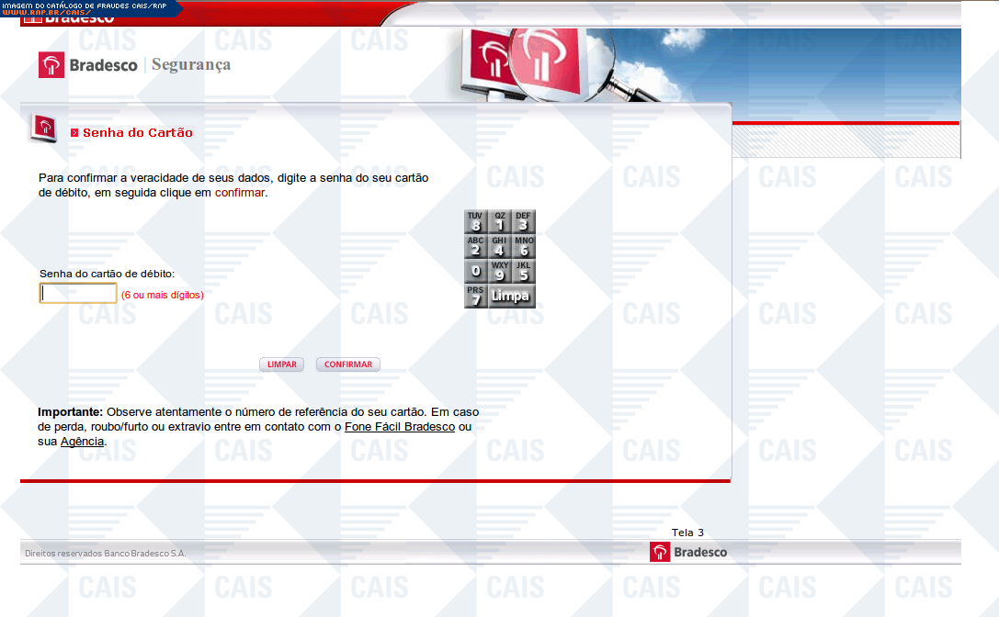Open the Agência link
Screen dimensions: 999x617
point(83,442)
